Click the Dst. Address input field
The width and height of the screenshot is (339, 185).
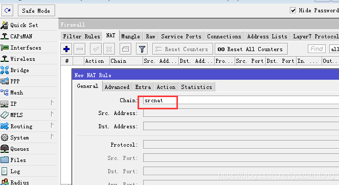[241, 126]
